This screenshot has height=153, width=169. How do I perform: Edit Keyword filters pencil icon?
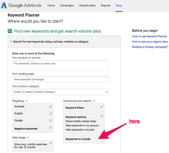click(x=102, y=107)
